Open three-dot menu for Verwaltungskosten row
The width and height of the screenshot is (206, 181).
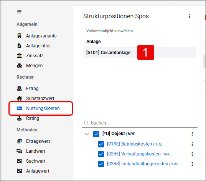click(192, 154)
